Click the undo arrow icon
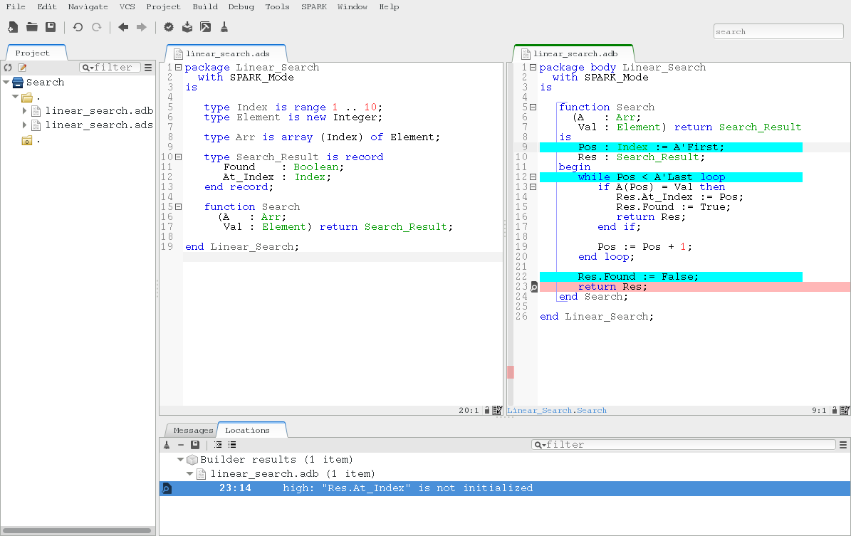Image resolution: width=851 pixels, height=536 pixels. point(78,27)
